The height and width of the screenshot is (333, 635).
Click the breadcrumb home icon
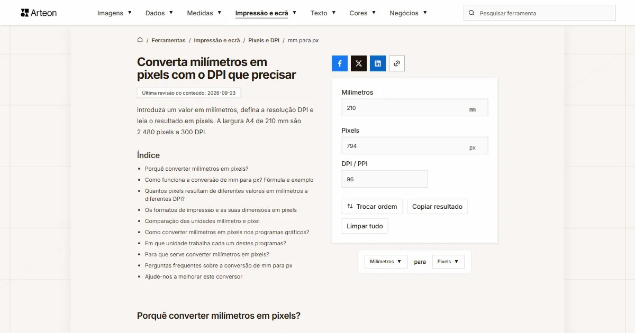coord(140,40)
